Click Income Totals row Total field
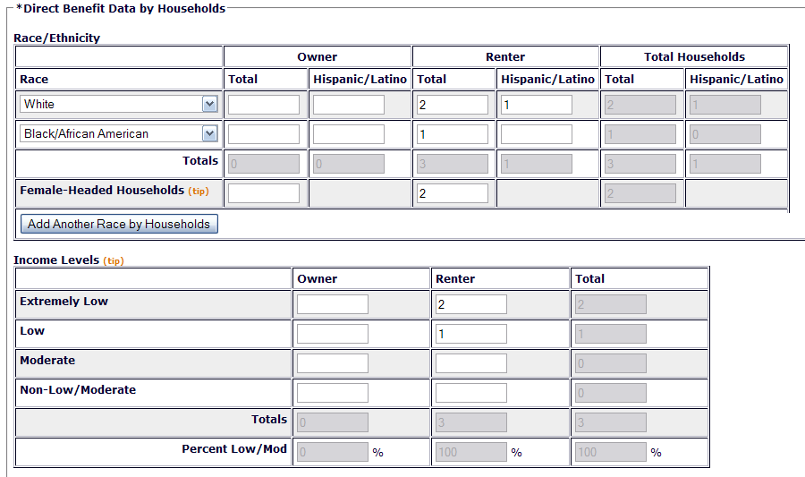 (x=611, y=422)
